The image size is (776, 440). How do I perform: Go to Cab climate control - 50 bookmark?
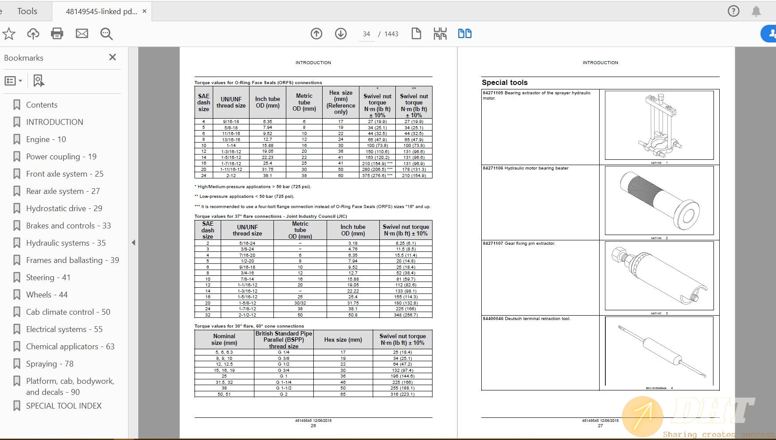click(68, 312)
